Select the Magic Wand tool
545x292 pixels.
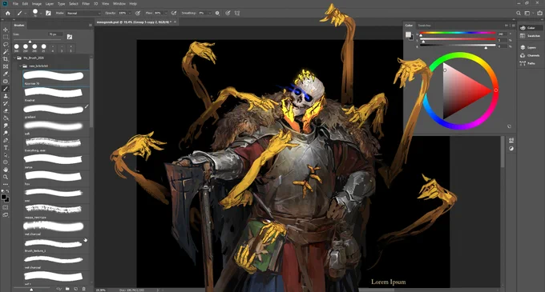click(6, 52)
